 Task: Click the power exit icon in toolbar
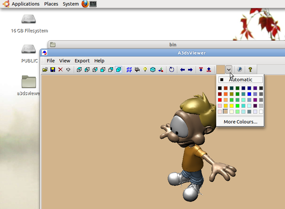68,70
